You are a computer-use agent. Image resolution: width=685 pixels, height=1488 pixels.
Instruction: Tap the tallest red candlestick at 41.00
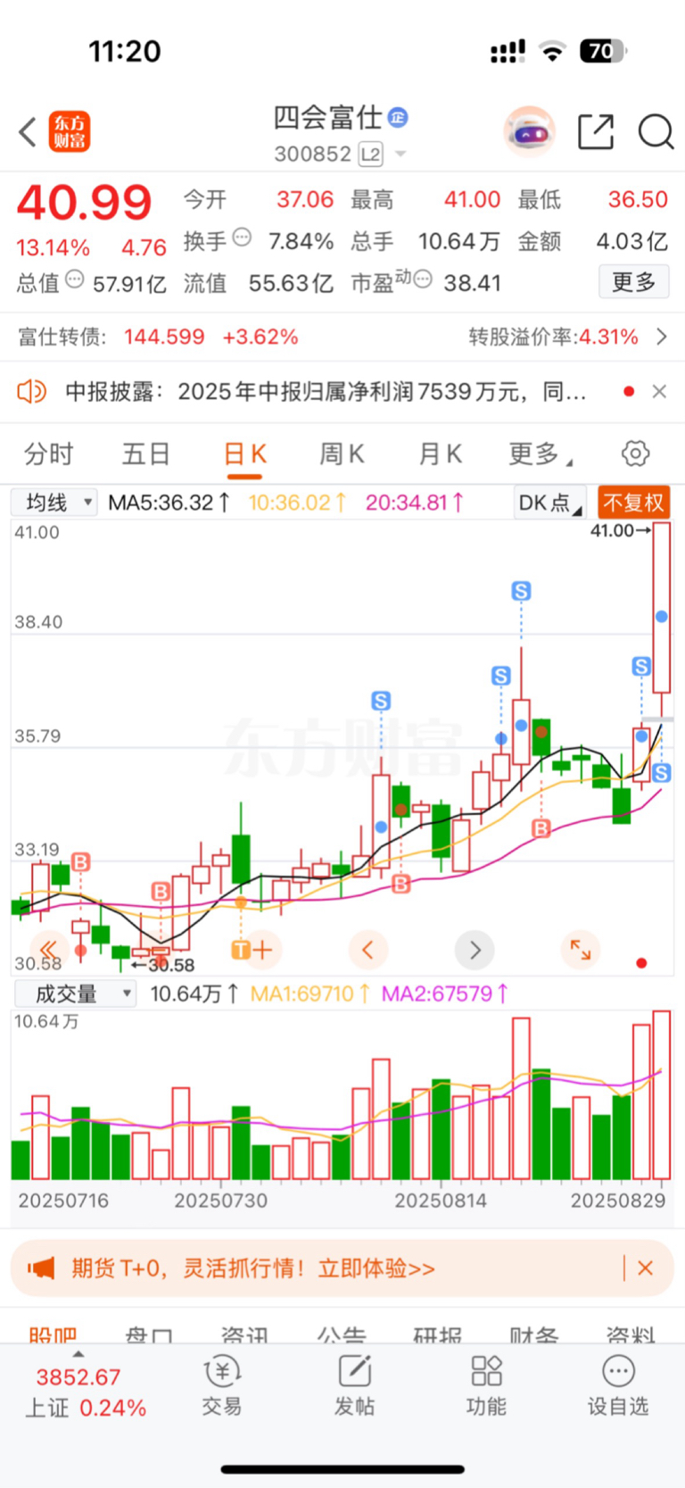(x=661, y=607)
